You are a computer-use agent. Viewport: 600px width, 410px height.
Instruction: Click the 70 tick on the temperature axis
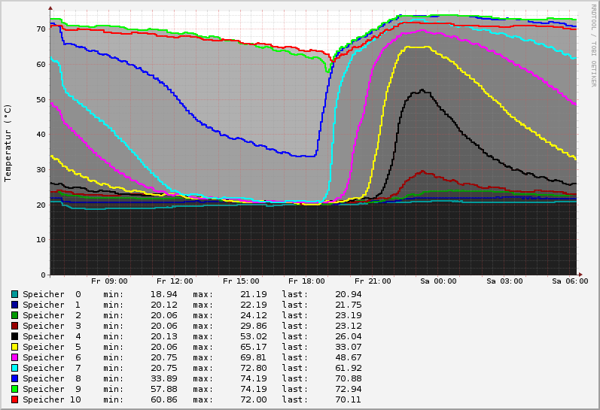click(41, 29)
